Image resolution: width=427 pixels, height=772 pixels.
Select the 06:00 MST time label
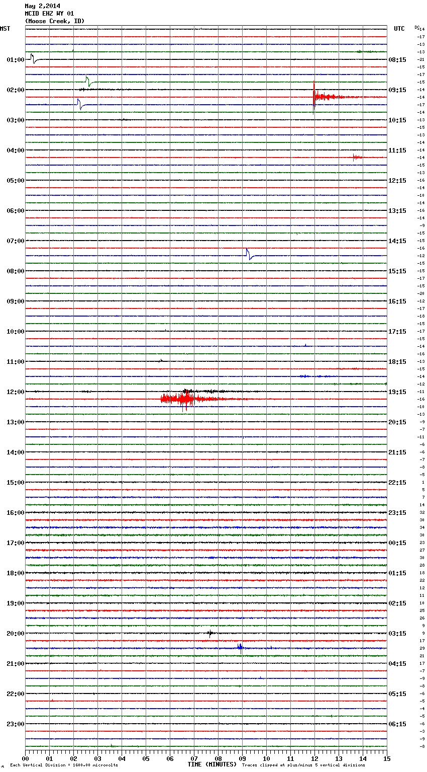15,210
